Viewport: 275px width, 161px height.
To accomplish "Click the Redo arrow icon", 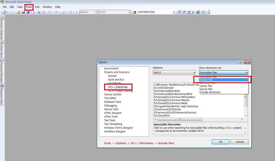I will click(57, 12).
